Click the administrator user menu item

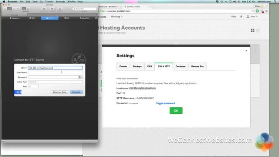[264, 1]
